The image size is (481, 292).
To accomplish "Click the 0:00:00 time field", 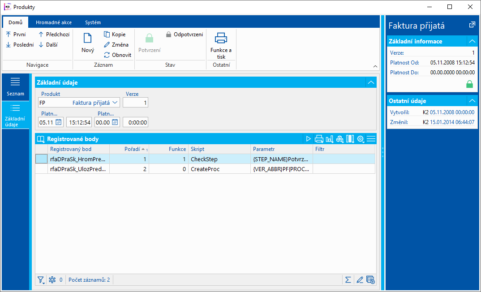I will [x=135, y=122].
